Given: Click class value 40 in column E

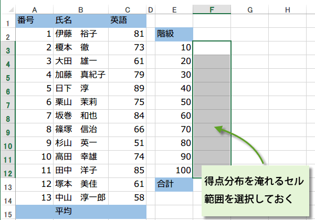Looking at the screenshot, I should coord(174,89).
